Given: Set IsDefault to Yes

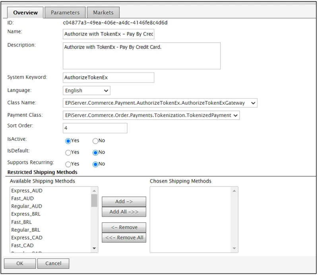Looking at the screenshot, I should (68, 152).
